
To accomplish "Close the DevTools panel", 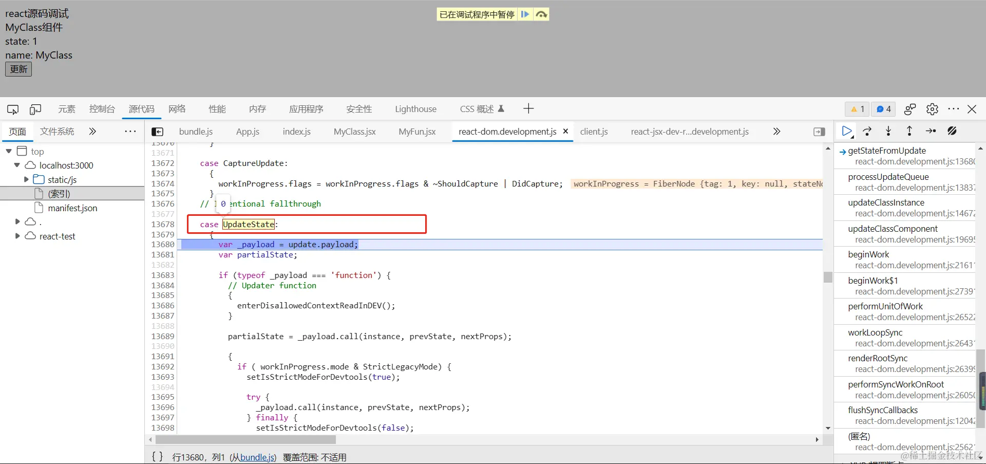I will [972, 109].
